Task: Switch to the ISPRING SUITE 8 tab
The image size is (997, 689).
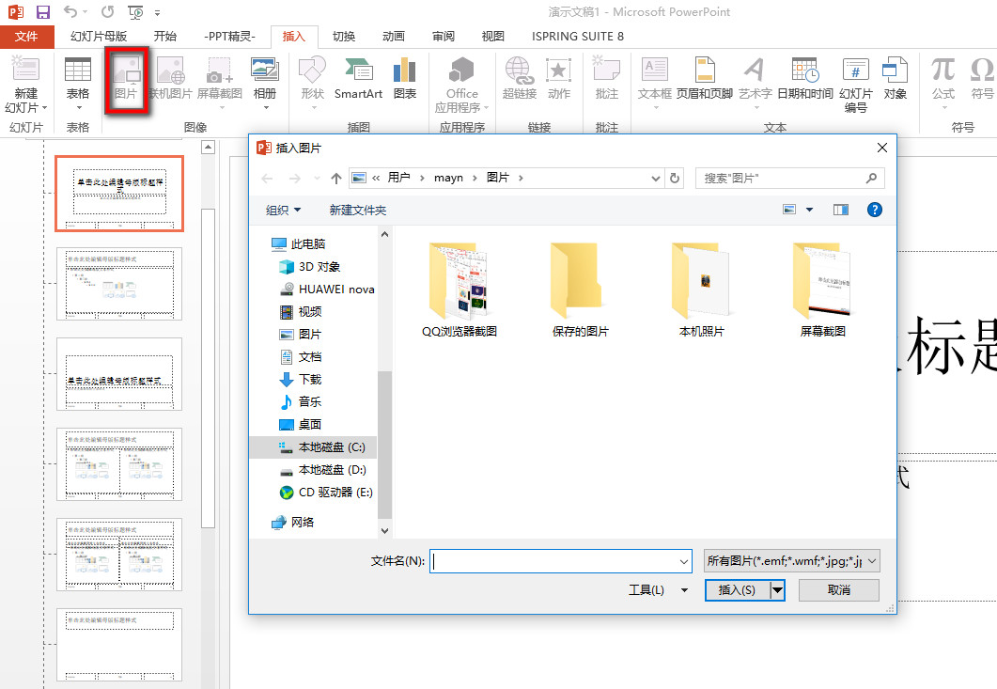Action: pos(577,37)
